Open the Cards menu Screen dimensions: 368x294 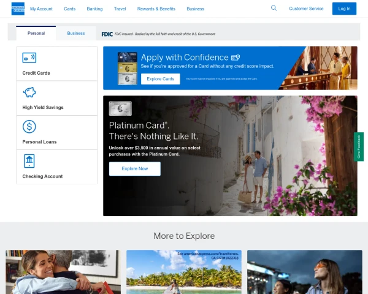click(x=70, y=9)
